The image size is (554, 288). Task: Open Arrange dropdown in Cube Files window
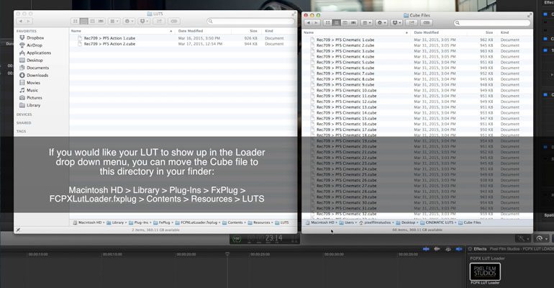366,22
